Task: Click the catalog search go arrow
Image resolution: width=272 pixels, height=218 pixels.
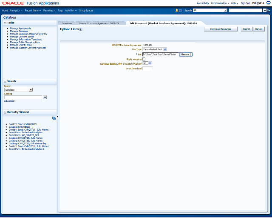Action: 45,98
